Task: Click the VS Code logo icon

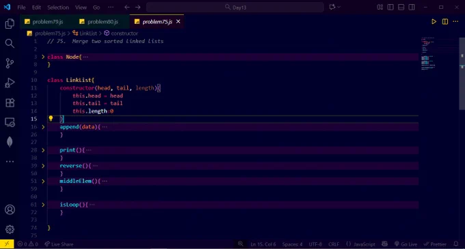Action: point(7,7)
